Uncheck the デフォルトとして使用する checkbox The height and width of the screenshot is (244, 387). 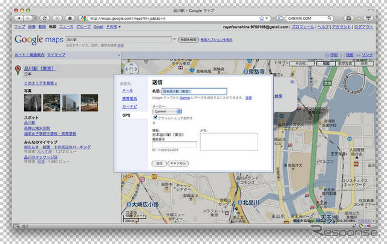[155, 117]
